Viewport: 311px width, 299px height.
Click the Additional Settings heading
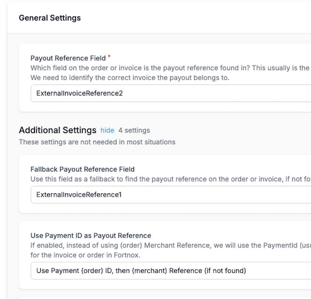click(57, 130)
